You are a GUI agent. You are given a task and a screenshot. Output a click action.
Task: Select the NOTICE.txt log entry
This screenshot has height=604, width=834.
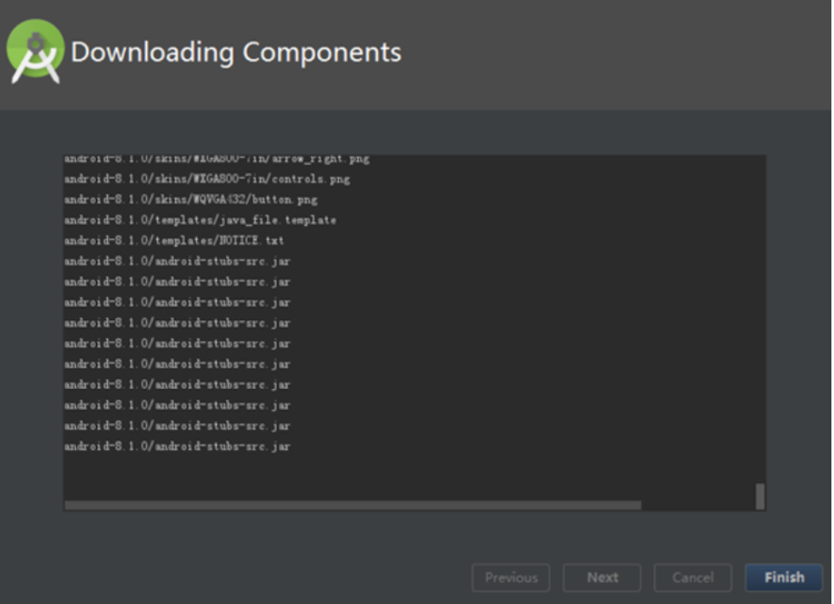(x=181, y=242)
